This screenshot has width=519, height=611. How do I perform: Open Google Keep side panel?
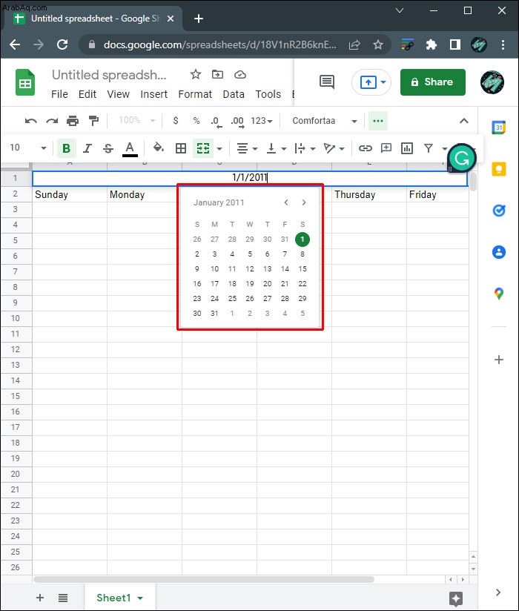499,169
